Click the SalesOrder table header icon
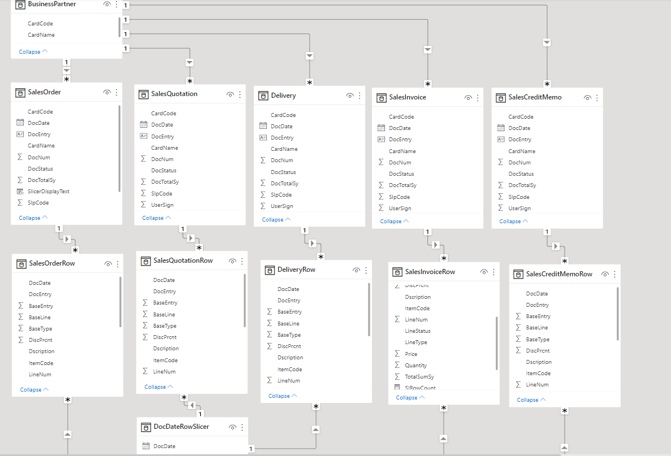The width and height of the screenshot is (671, 456). pyautogui.click(x=20, y=93)
